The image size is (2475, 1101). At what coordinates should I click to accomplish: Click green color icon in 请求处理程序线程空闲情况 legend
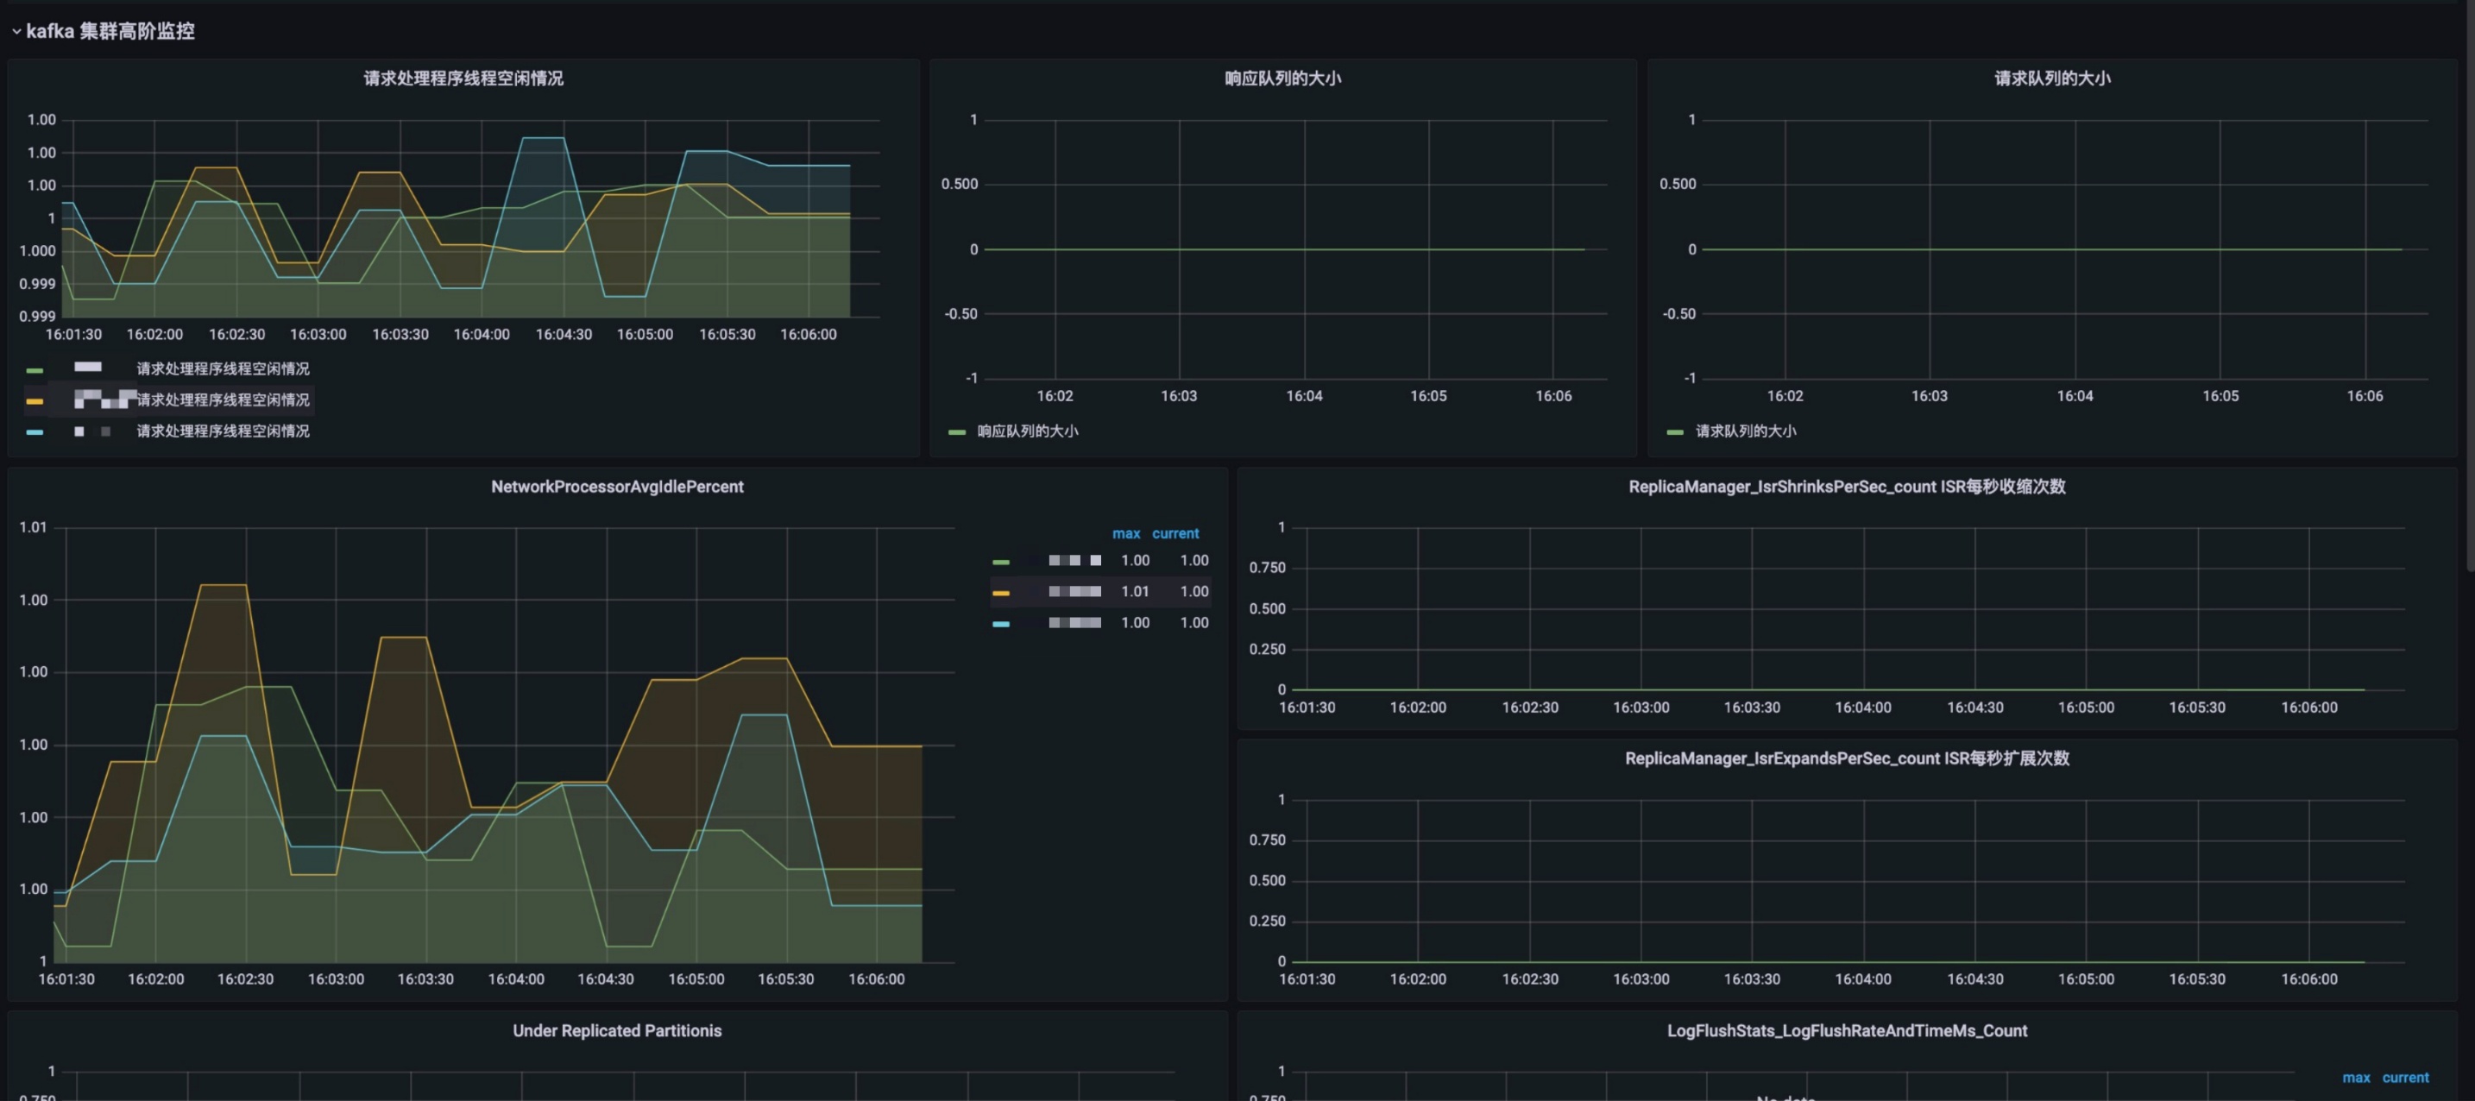click(35, 370)
